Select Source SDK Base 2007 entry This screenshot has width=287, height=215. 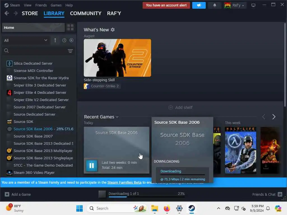click(x=33, y=136)
